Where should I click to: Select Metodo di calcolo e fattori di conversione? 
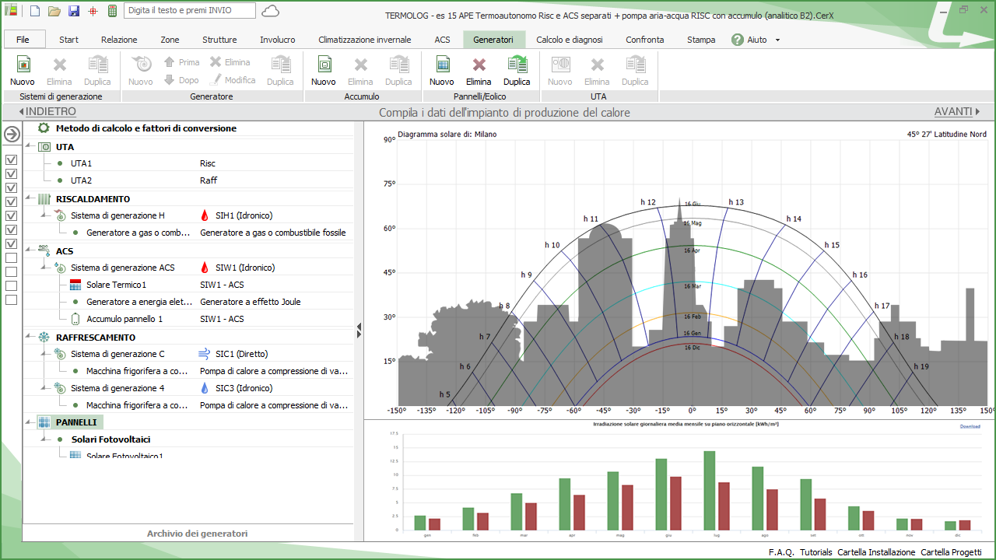point(146,128)
